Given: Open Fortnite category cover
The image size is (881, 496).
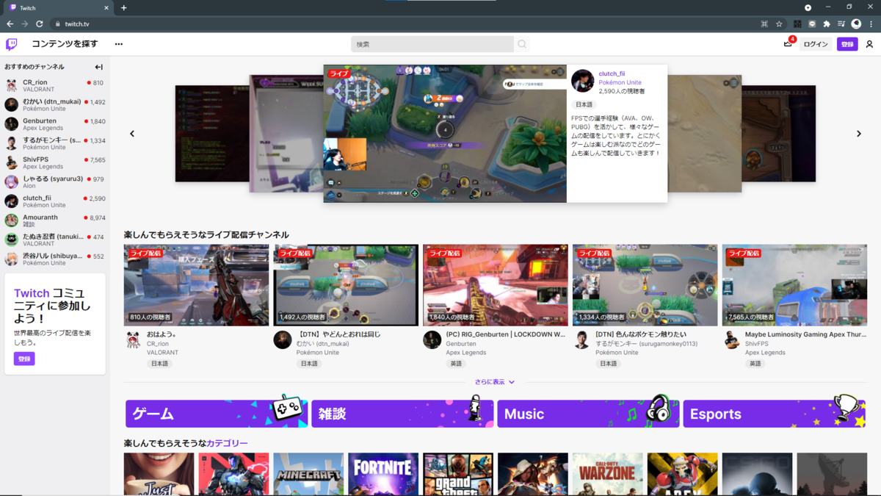Looking at the screenshot, I should 383,474.
